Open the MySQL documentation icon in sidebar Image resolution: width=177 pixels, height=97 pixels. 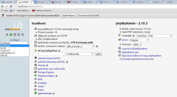tap(23, 35)
